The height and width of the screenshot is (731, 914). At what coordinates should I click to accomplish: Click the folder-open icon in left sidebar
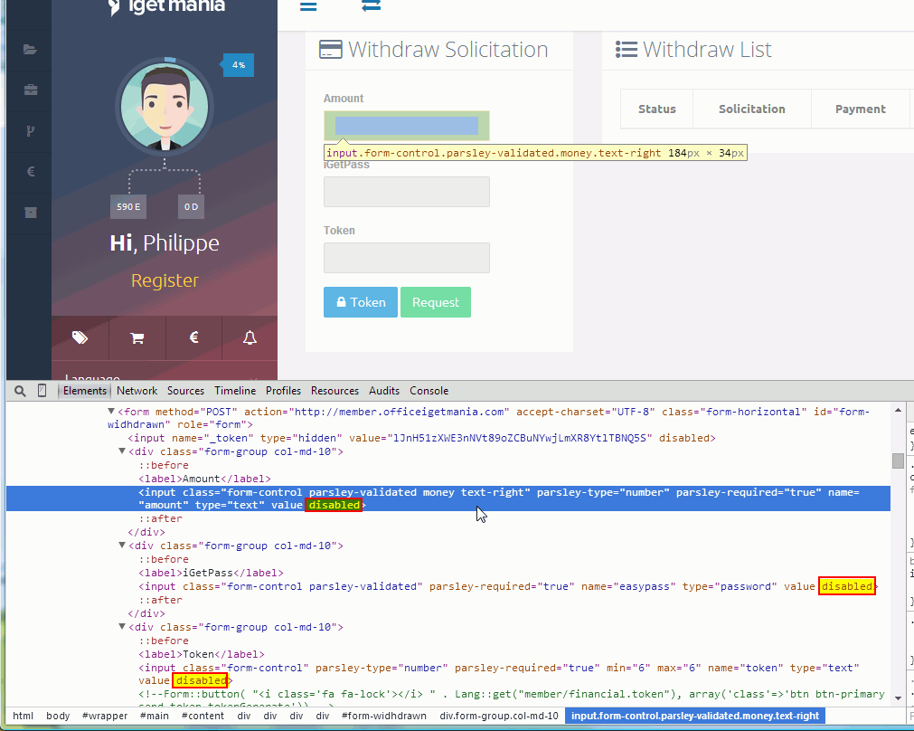point(30,50)
